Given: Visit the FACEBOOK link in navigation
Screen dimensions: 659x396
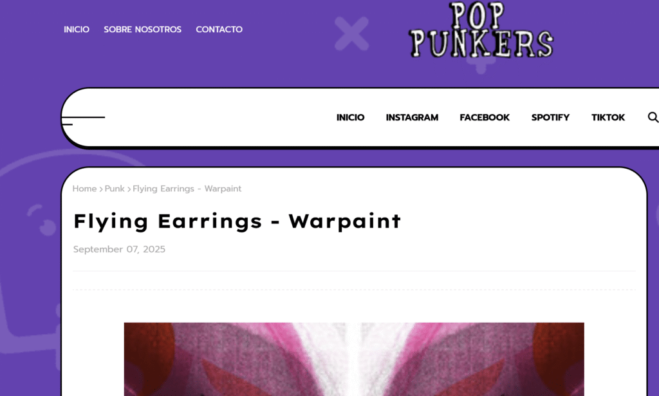Looking at the screenshot, I should [x=485, y=117].
